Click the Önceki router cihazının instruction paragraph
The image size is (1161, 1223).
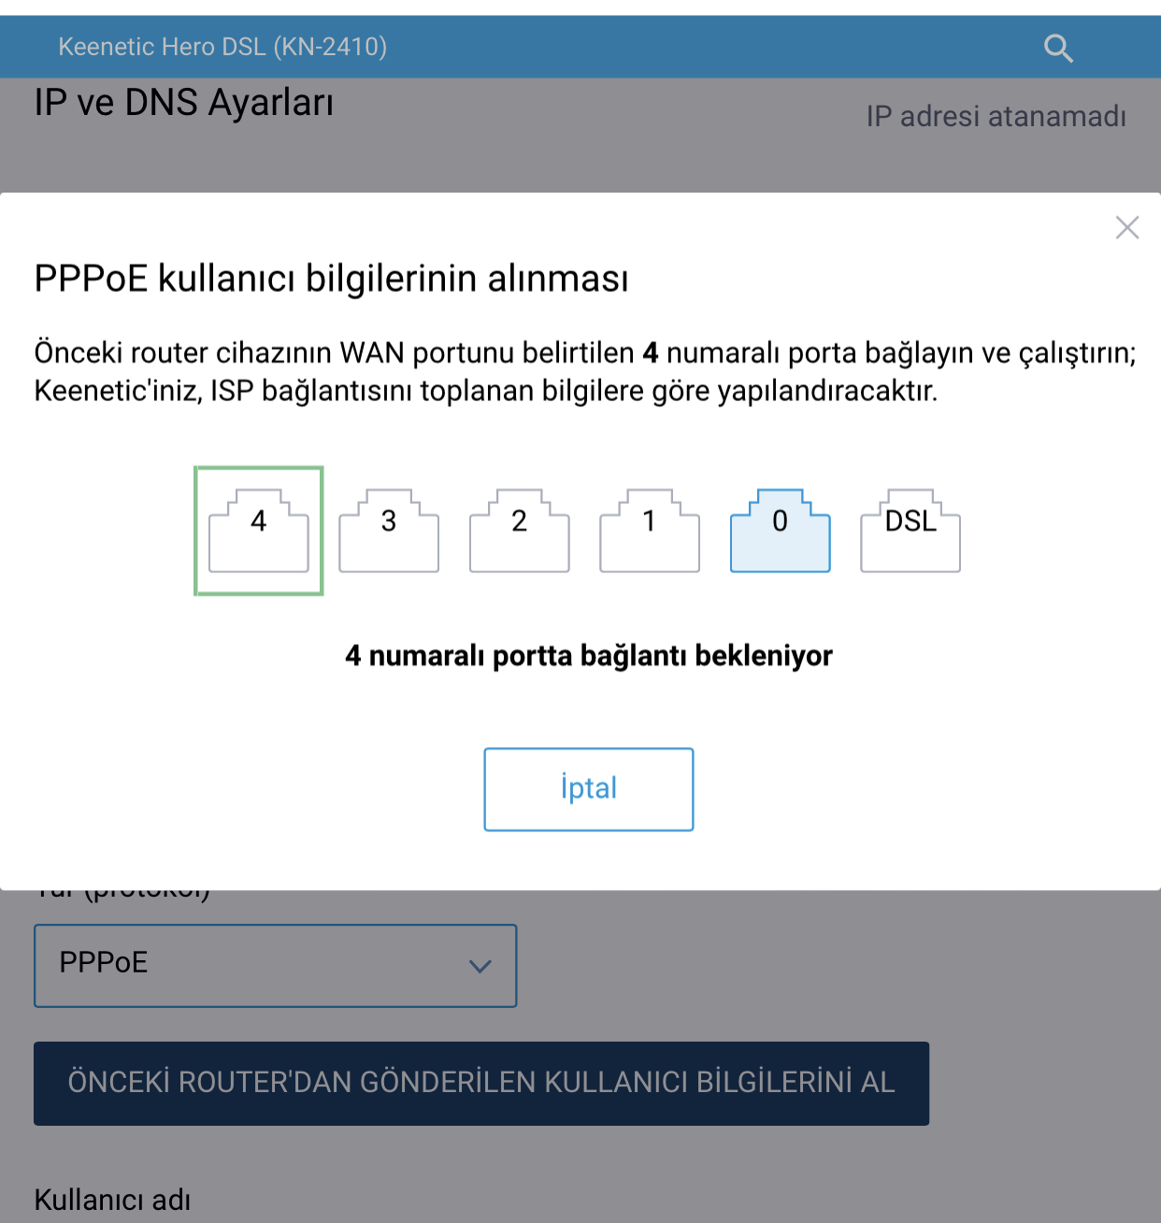585,372
